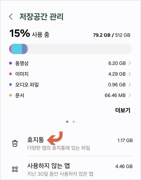The height and width of the screenshot is (180, 141).
Task: Select the blue dot next to 오디오 파일
Action: [10, 85]
